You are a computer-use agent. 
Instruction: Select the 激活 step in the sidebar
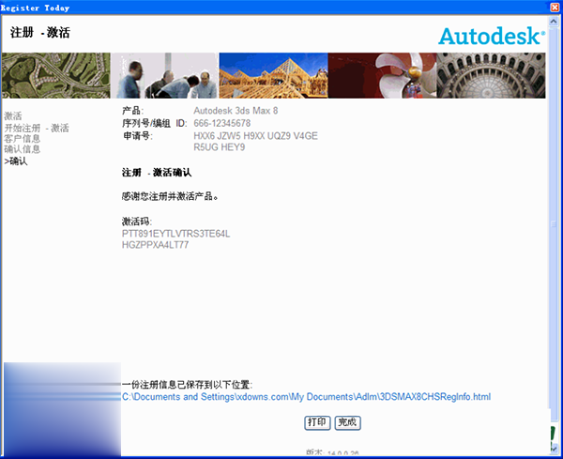pos(13,116)
